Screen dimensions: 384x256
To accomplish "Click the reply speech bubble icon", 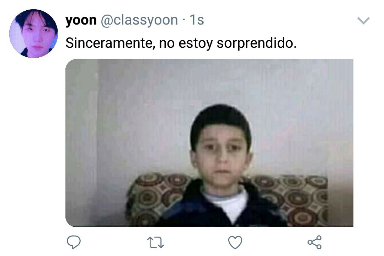I will [74, 242].
